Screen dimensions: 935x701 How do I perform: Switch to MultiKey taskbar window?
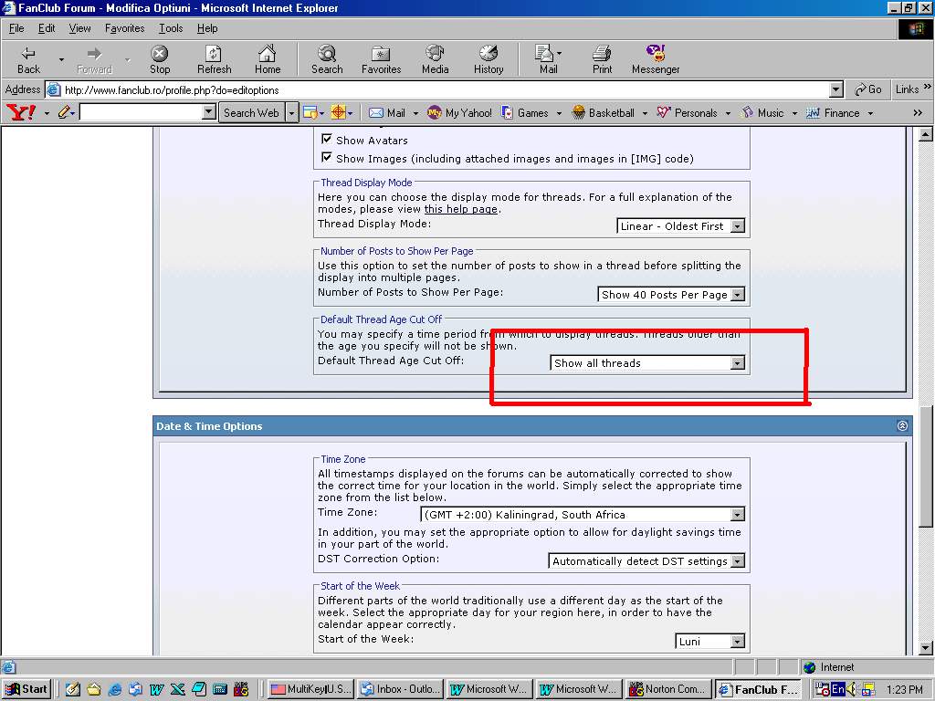311,689
